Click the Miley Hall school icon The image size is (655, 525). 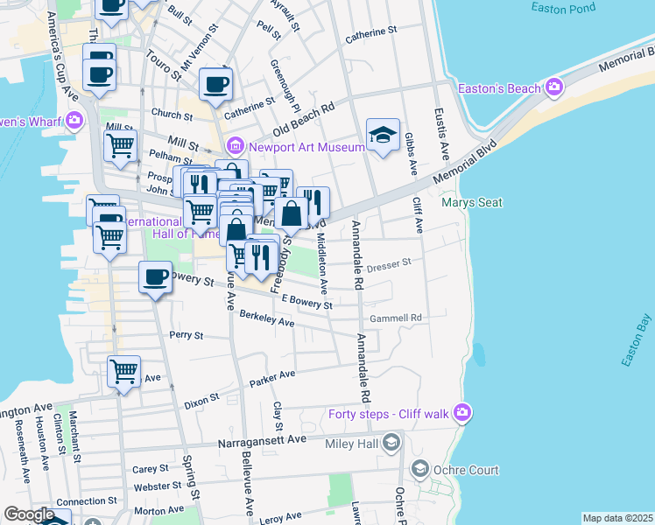pyautogui.click(x=391, y=443)
